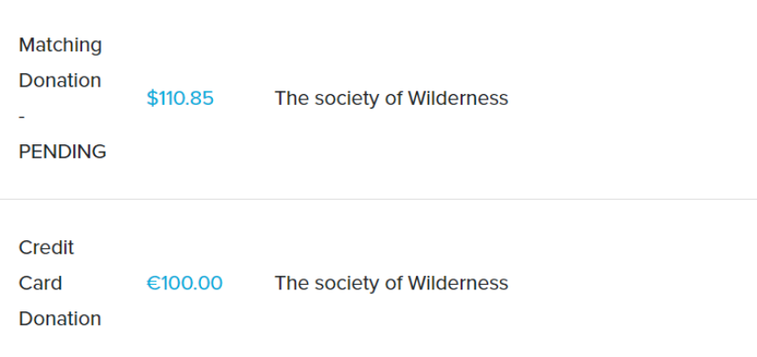Open the €100.00 credit card donation amount
757x357 pixels.
[x=185, y=283]
